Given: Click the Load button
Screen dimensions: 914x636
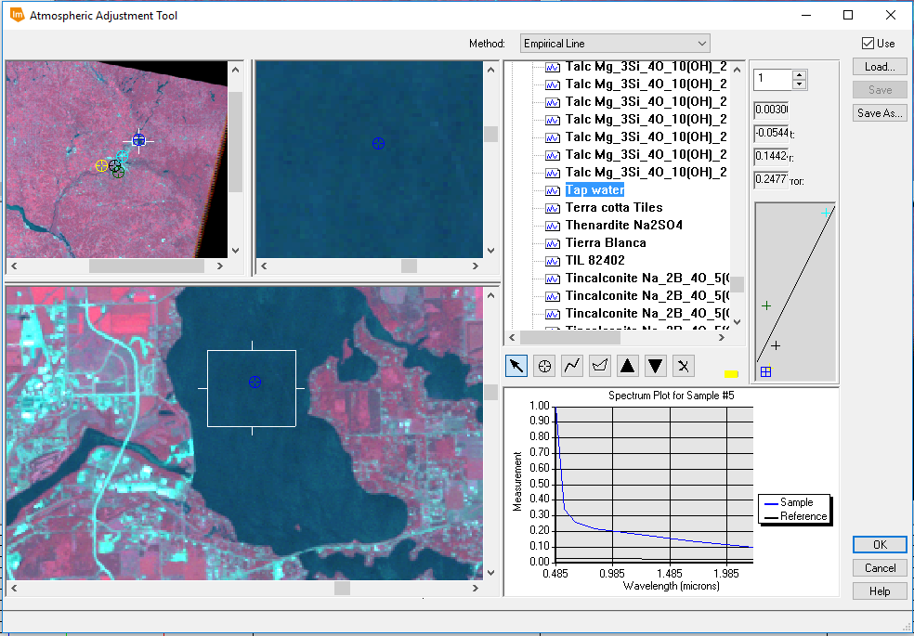Looking at the screenshot, I should tap(879, 66).
